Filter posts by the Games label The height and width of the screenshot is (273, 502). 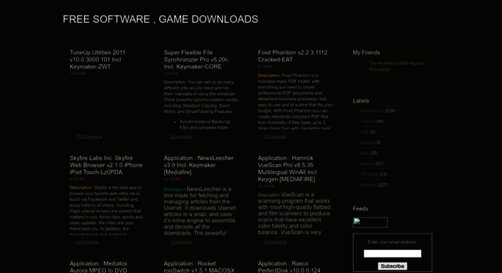tap(368, 121)
